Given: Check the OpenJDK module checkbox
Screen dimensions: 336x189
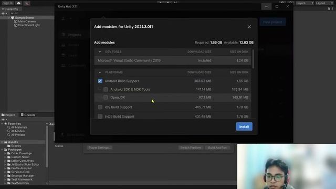Looking at the screenshot, I should click(x=106, y=97).
